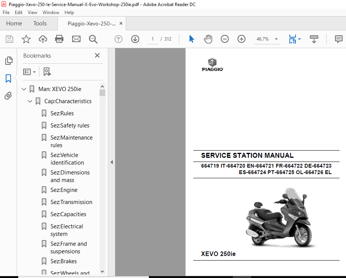
Task: Open the File menu
Action: pyautogui.click(x=6, y=13)
